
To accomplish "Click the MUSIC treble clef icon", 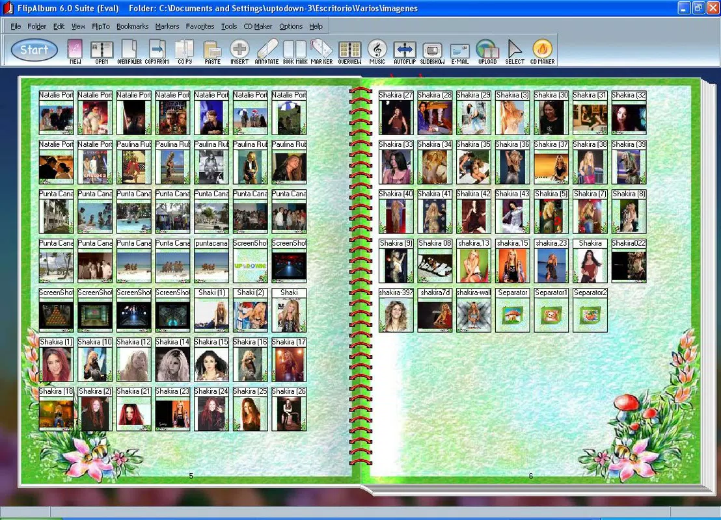I will 377,51.
